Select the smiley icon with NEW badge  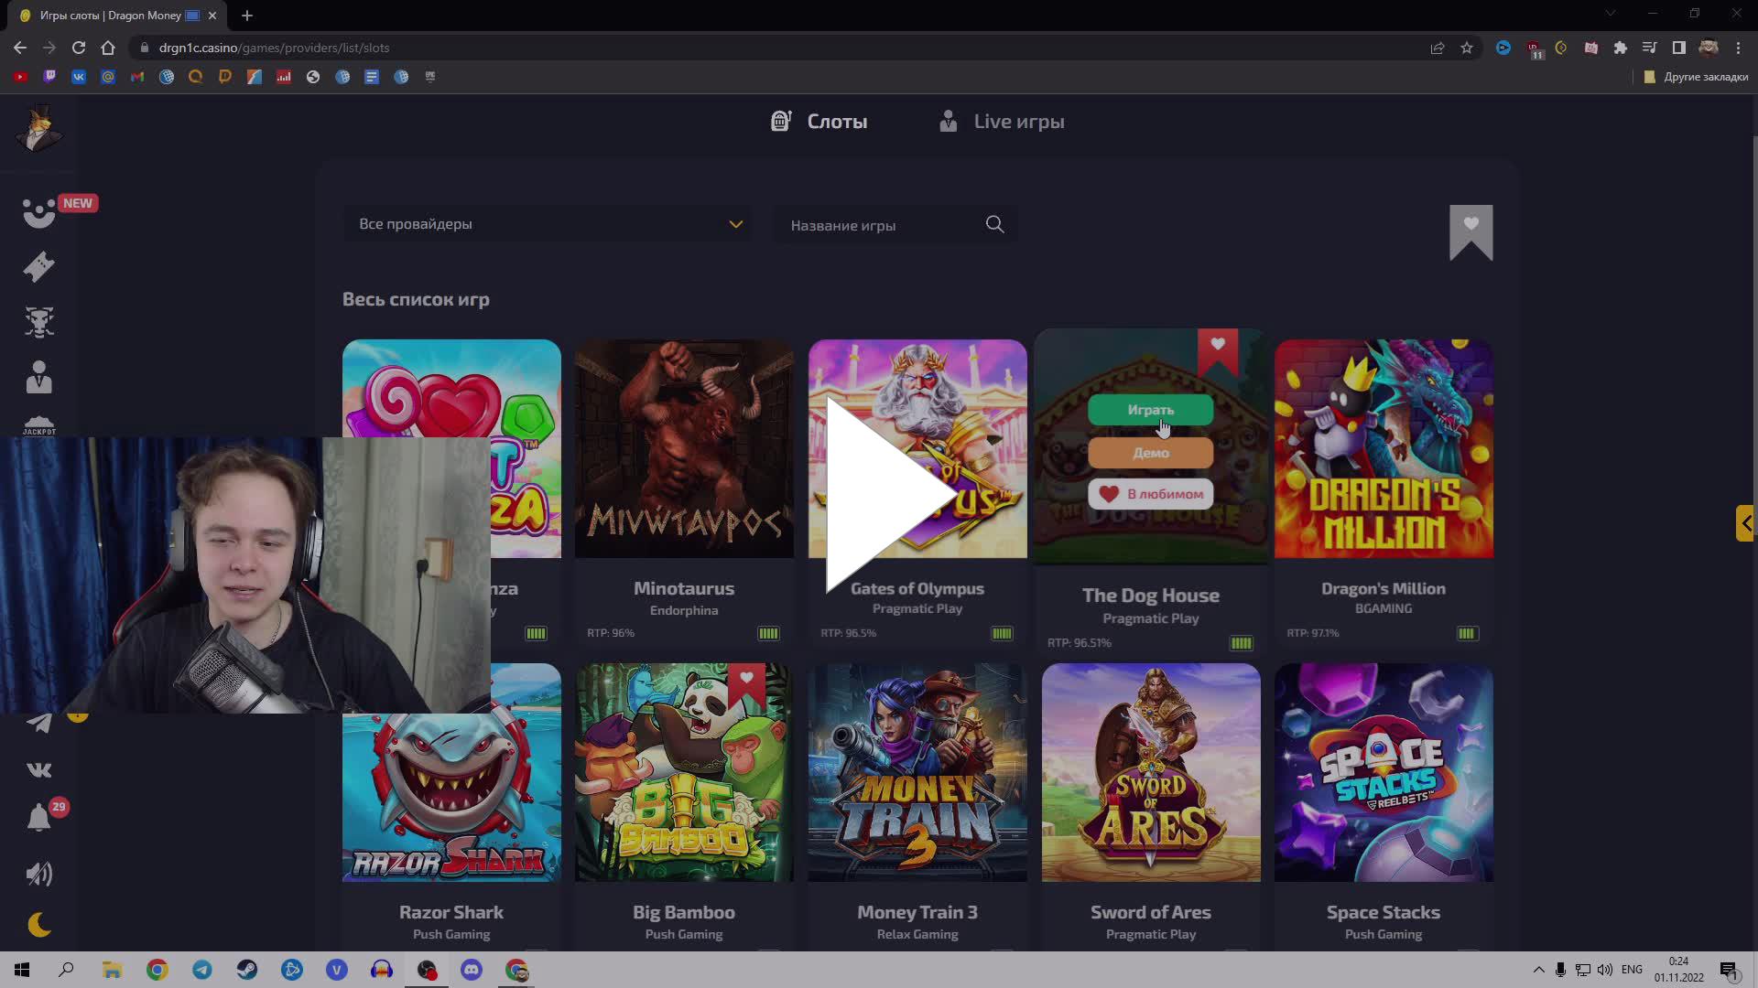pyautogui.click(x=38, y=212)
